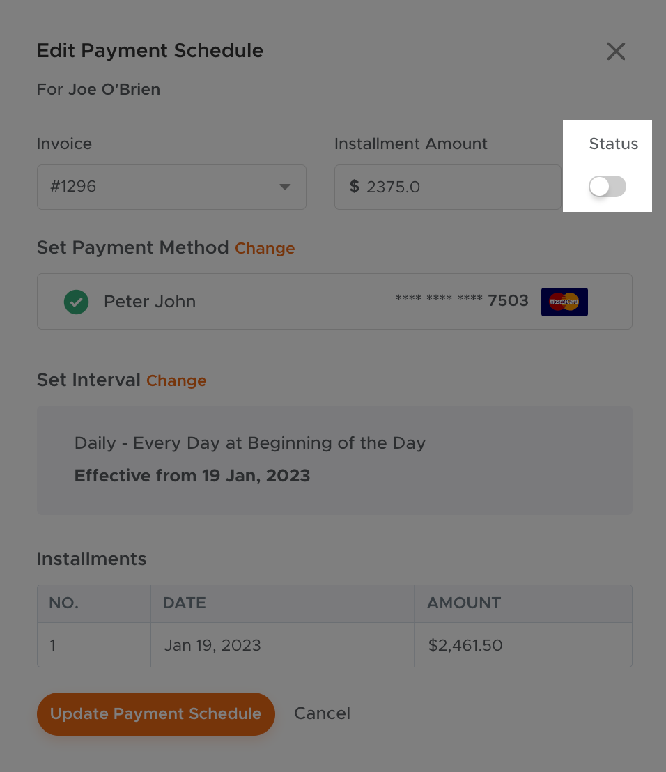This screenshot has width=666, height=772.
Task: Click the Effective from 19 Jan, 2023 text
Action: coord(192,476)
